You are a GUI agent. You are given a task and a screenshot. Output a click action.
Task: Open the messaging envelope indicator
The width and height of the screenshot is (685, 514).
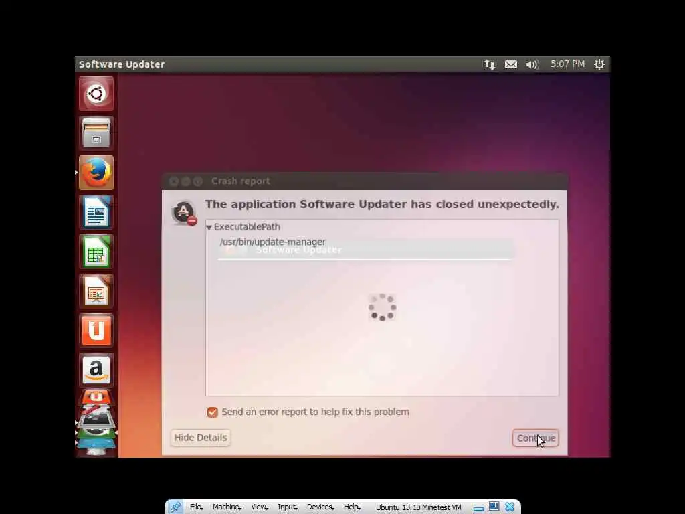point(510,64)
